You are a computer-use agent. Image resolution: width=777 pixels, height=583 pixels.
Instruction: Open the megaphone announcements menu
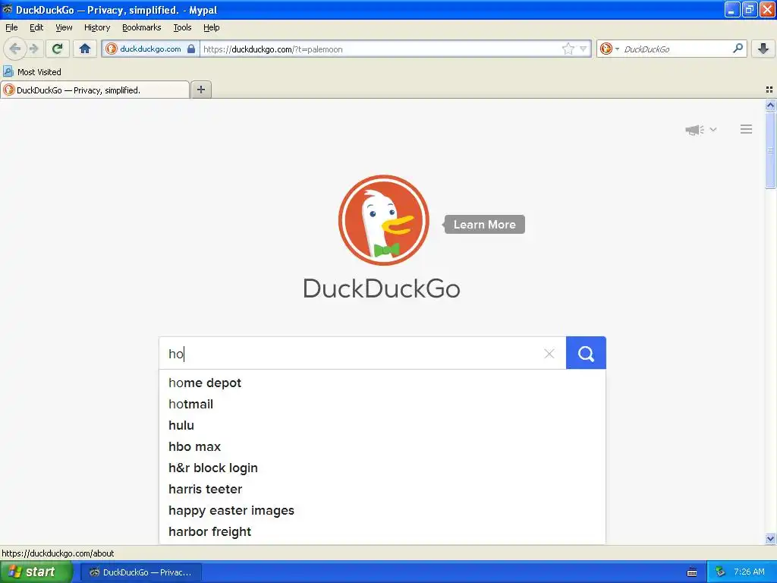pyautogui.click(x=700, y=129)
